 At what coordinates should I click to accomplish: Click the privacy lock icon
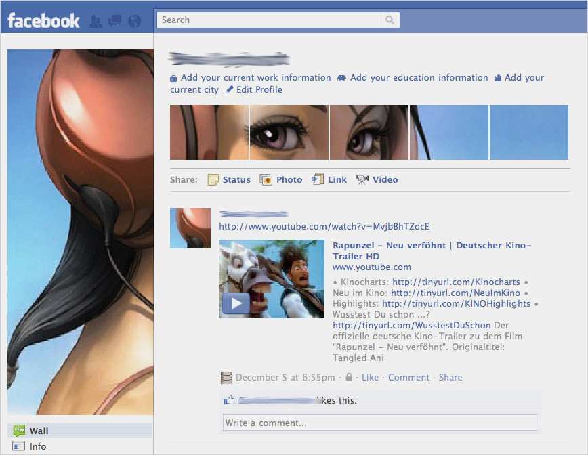(349, 376)
